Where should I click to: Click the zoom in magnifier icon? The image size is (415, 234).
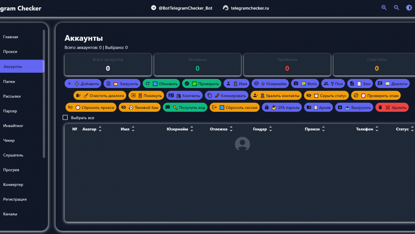pyautogui.click(x=384, y=8)
